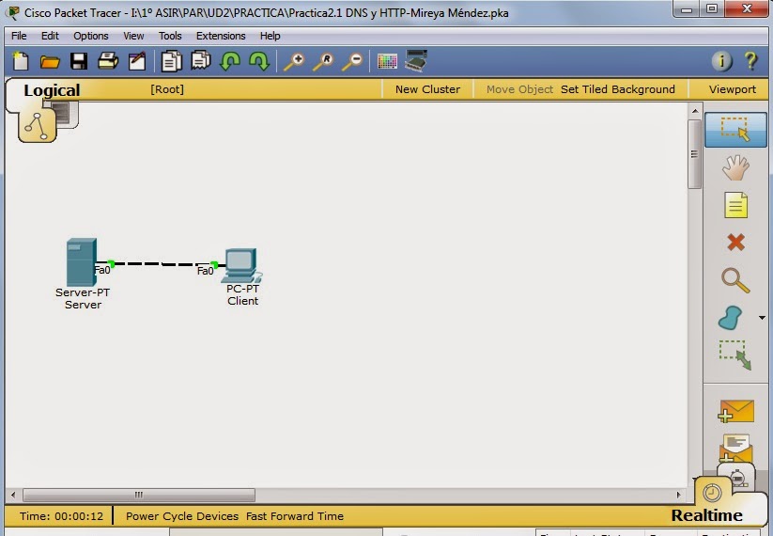Choose the Draw Polygon shape tool

click(731, 318)
